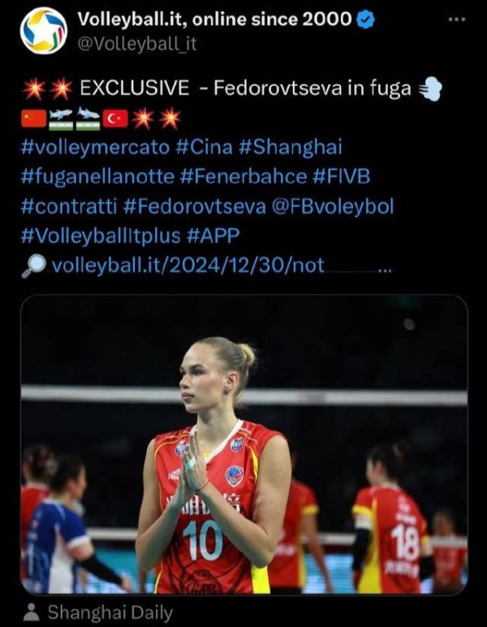Open the #contratti hashtag
This screenshot has width=487, height=627.
click(x=69, y=206)
